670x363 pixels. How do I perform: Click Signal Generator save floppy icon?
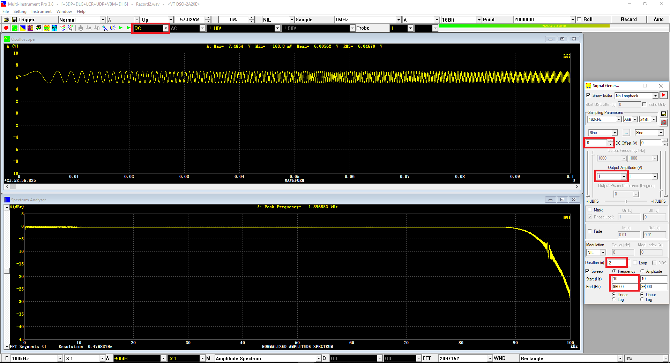pos(664,114)
